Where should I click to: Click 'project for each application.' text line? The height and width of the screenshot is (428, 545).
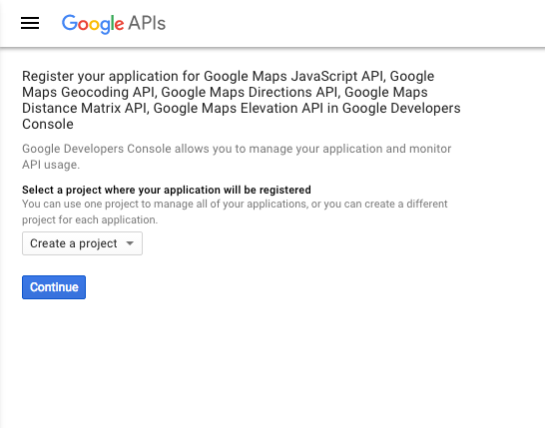coord(90,219)
